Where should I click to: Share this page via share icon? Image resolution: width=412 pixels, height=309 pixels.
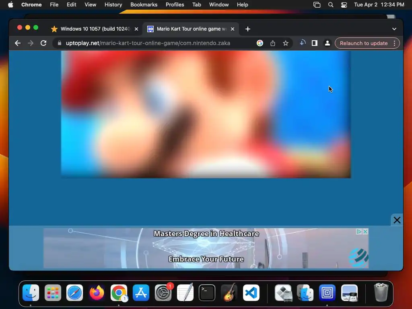tap(273, 43)
